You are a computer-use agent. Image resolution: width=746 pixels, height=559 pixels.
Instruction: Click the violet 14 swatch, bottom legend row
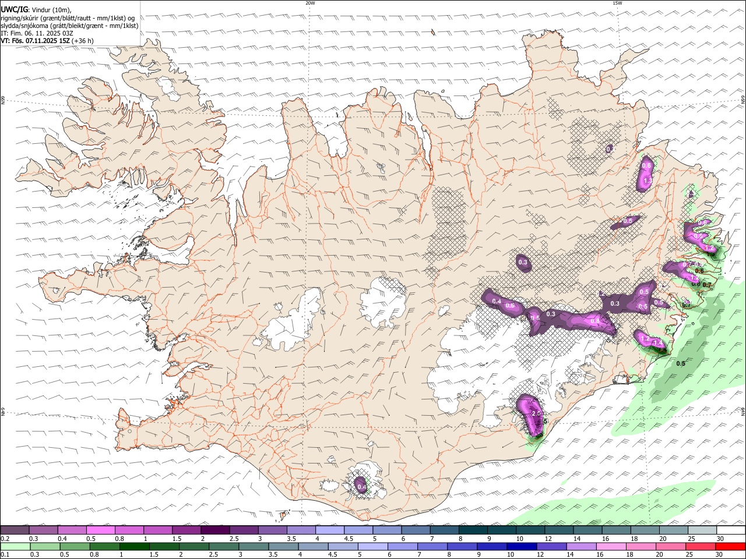(581, 547)
